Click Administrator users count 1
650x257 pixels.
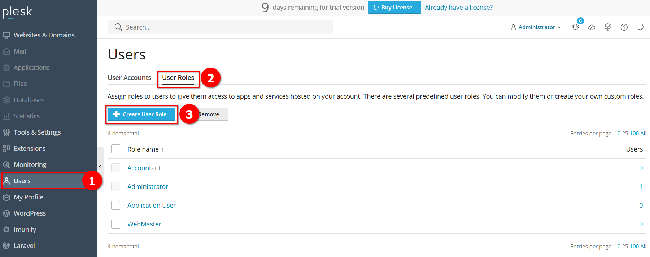point(641,187)
